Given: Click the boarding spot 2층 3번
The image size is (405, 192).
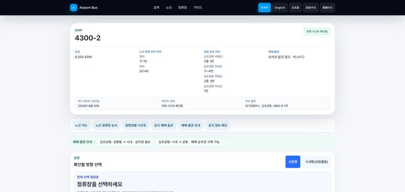Looking at the screenshot, I should coord(209,81).
